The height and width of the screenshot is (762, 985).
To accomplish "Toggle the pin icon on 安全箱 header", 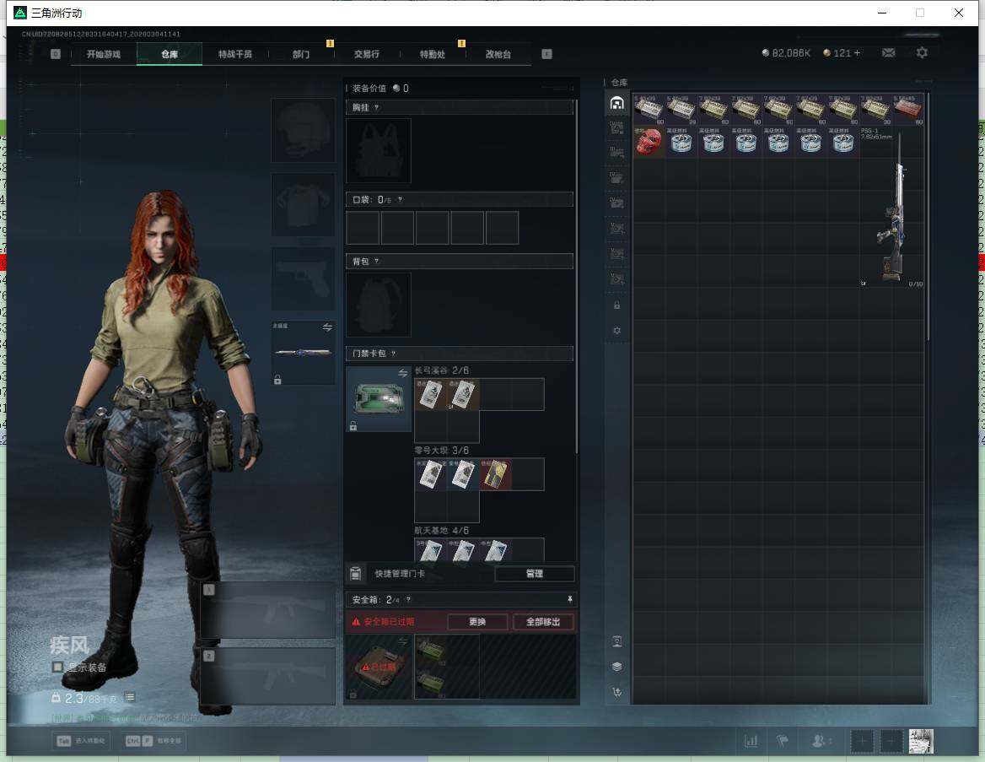I will pyautogui.click(x=570, y=600).
